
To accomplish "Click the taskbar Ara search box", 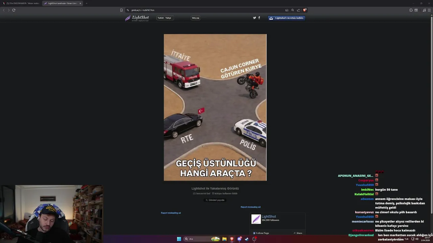I will [x=202, y=239].
